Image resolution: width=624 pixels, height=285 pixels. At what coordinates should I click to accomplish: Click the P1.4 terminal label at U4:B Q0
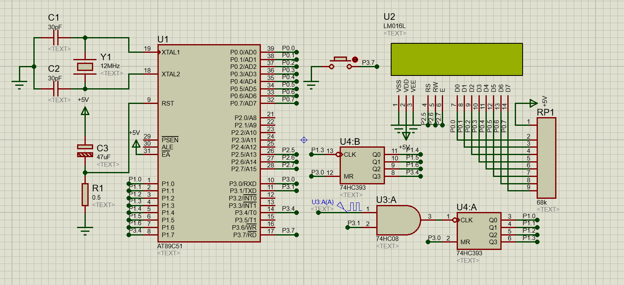[x=412, y=150]
